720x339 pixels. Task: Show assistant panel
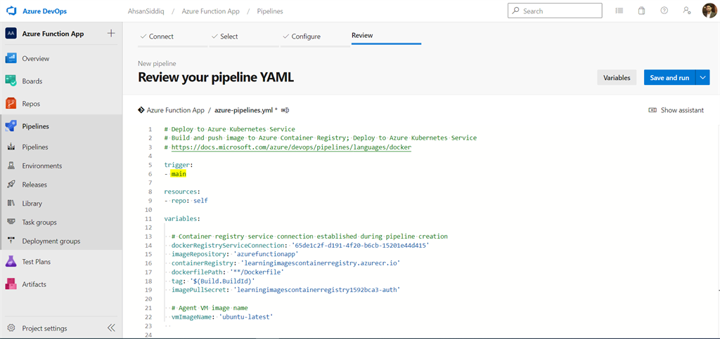(676, 110)
